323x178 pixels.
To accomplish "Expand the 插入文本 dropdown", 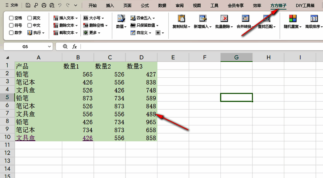I will (x=66, y=18).
